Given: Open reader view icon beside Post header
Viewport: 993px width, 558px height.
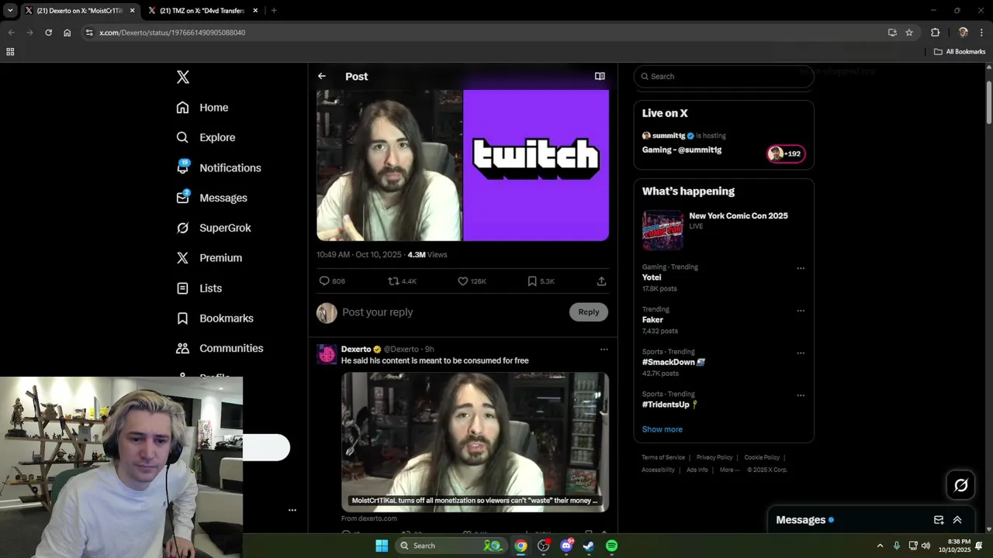Looking at the screenshot, I should [x=600, y=76].
